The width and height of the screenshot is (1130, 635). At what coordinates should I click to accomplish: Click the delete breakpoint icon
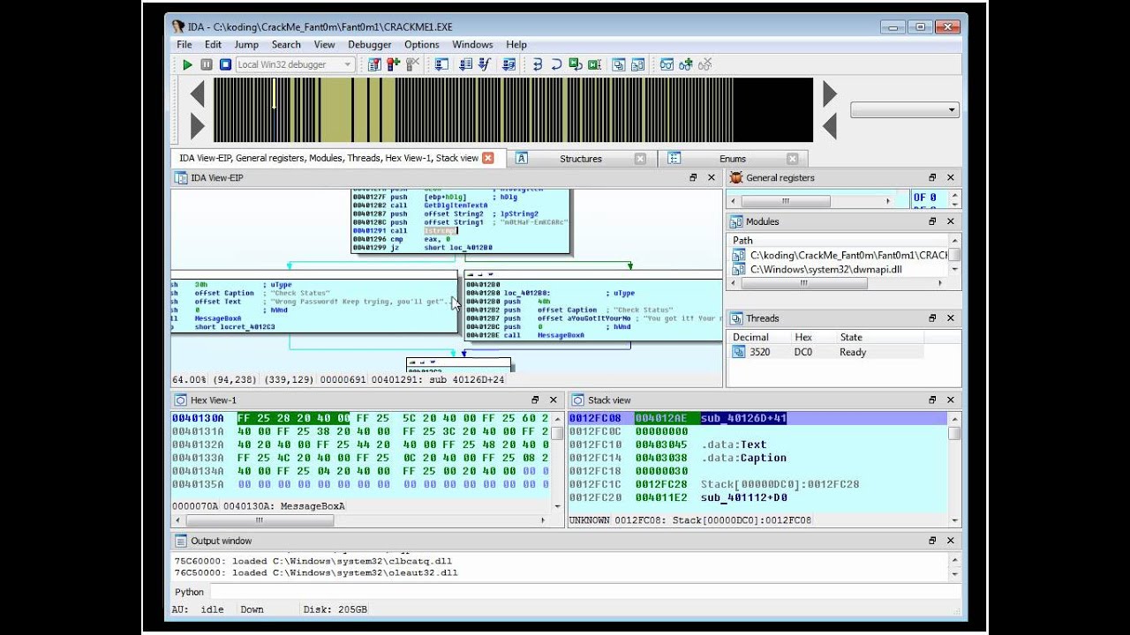(x=412, y=64)
